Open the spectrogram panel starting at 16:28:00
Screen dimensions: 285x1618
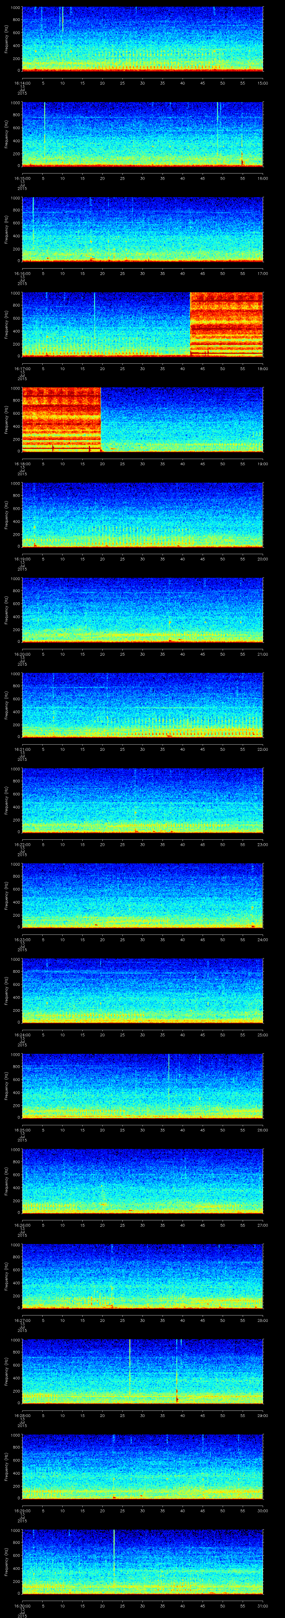click(142, 1371)
